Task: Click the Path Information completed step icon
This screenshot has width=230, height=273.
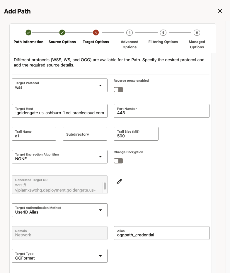Action: pos(28,33)
